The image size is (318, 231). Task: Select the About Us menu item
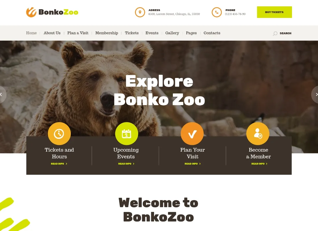(52, 33)
